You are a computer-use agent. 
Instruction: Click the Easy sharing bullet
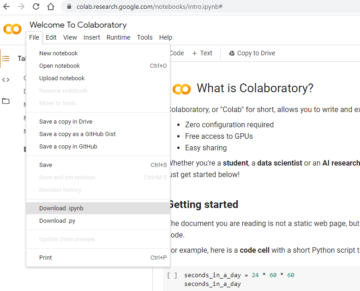click(206, 148)
